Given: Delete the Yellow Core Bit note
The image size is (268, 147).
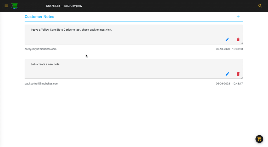Looking at the screenshot, I should [x=238, y=39].
